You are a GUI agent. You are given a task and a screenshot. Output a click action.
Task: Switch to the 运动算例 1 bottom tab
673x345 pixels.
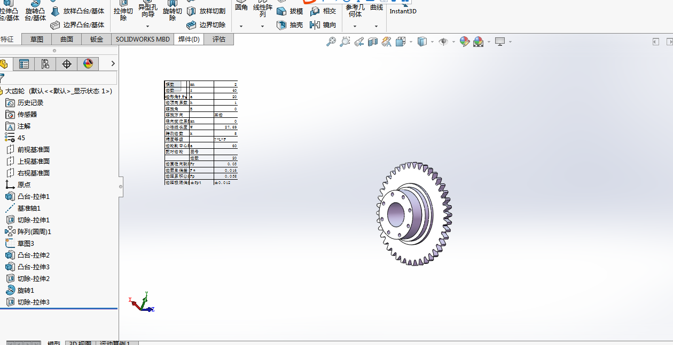[x=118, y=343]
